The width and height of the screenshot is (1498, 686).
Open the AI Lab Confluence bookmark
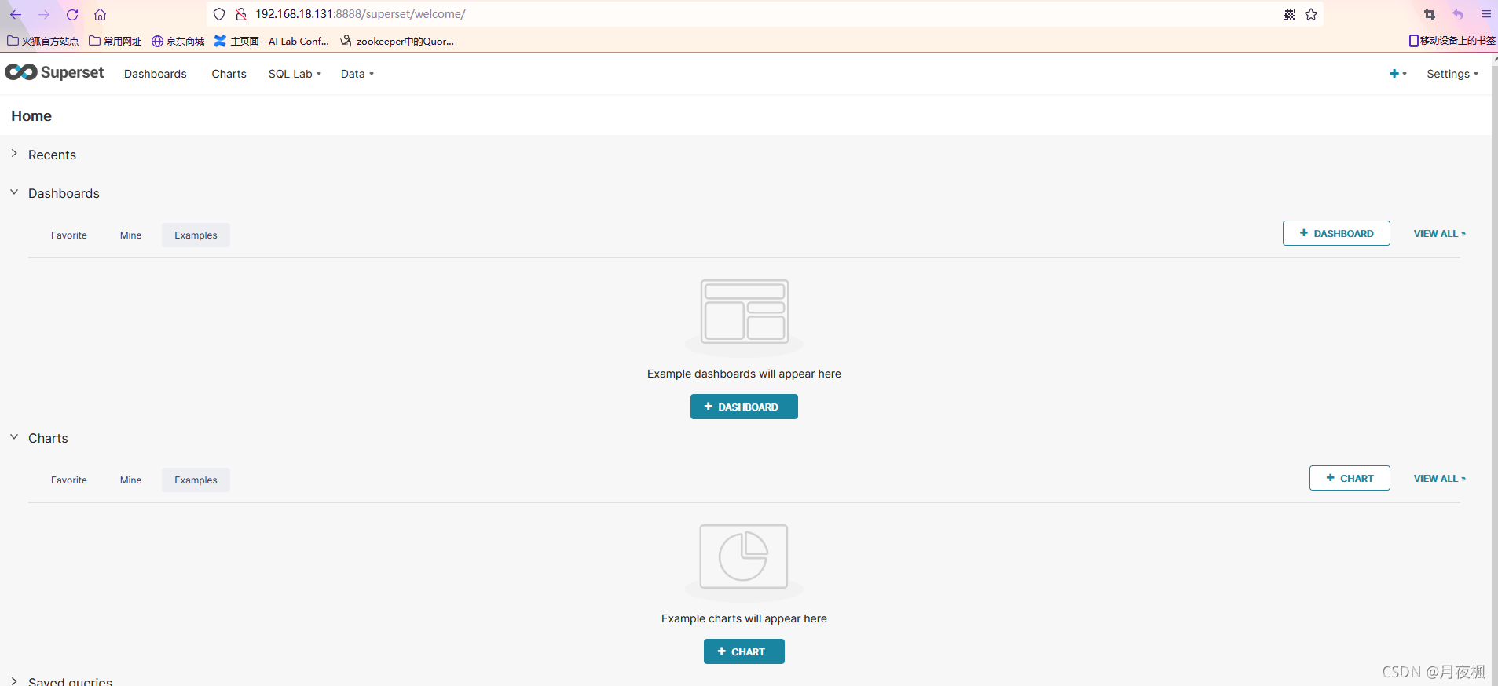pyautogui.click(x=272, y=41)
